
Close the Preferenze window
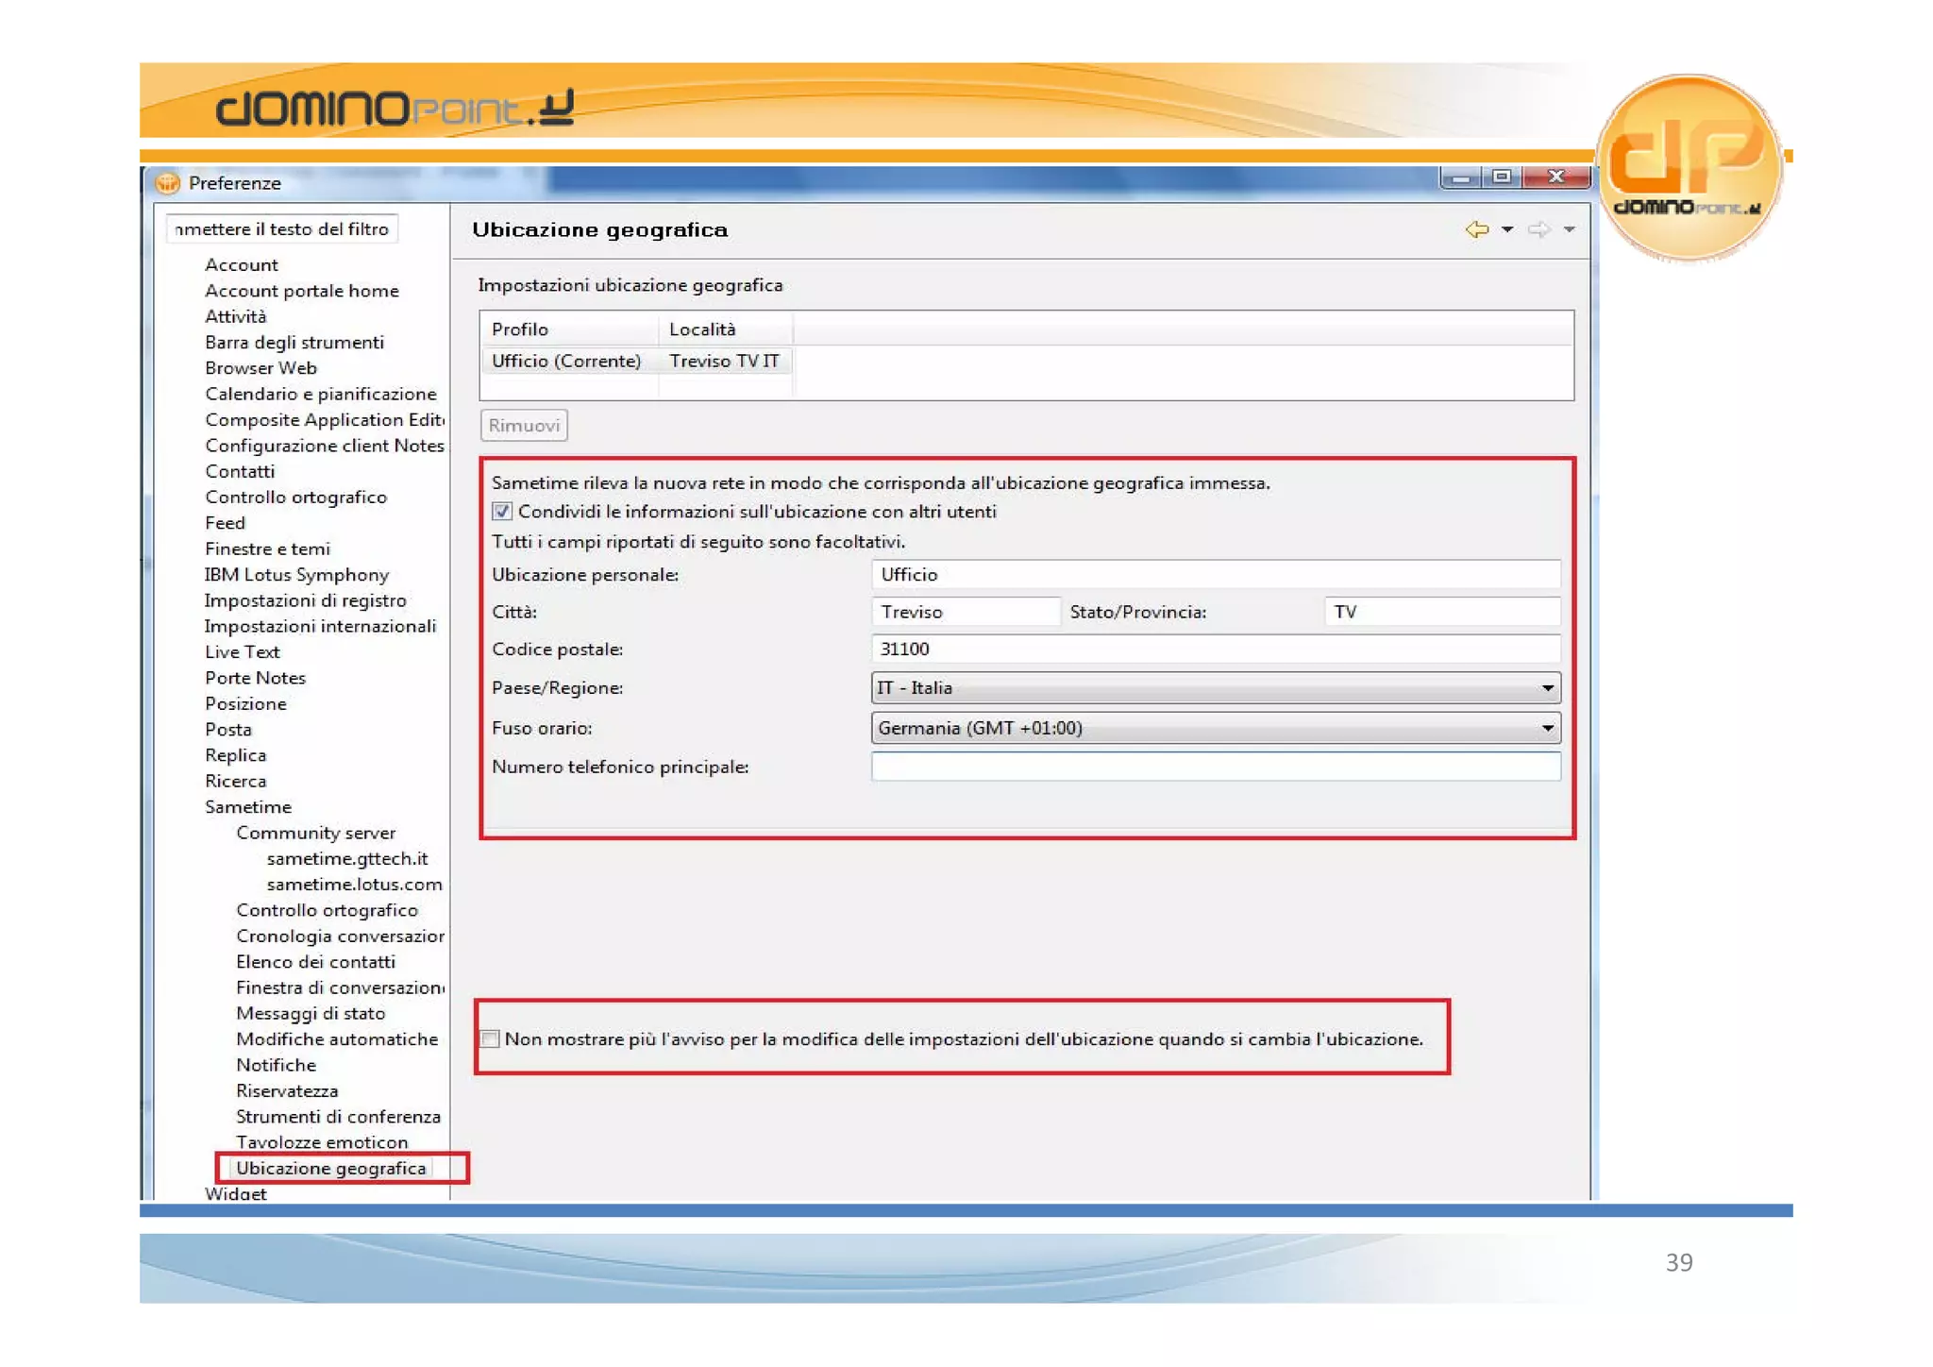[1556, 177]
